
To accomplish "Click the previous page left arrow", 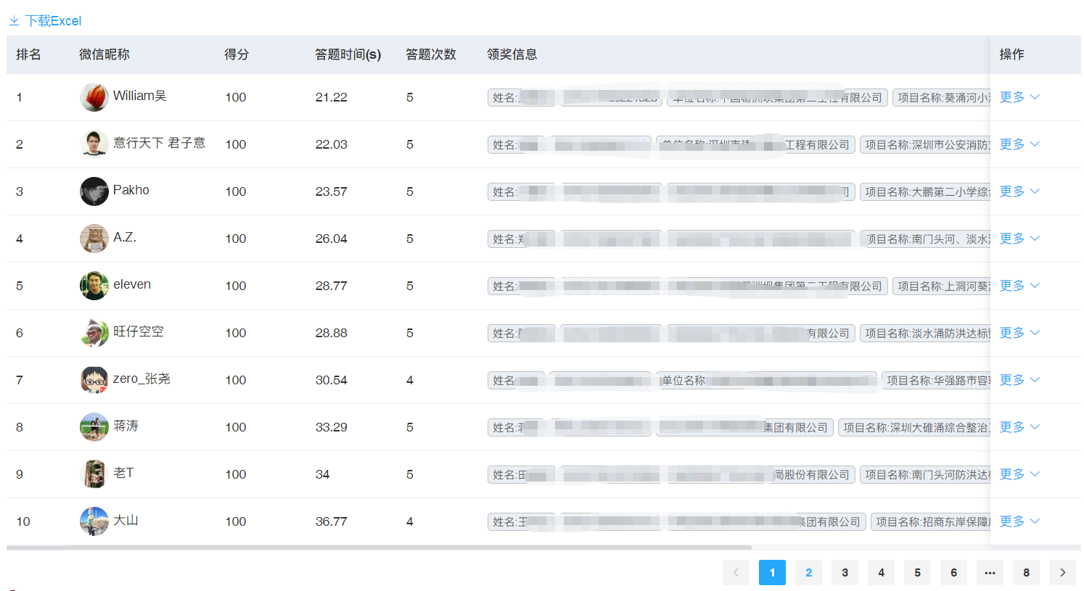I will click(736, 573).
